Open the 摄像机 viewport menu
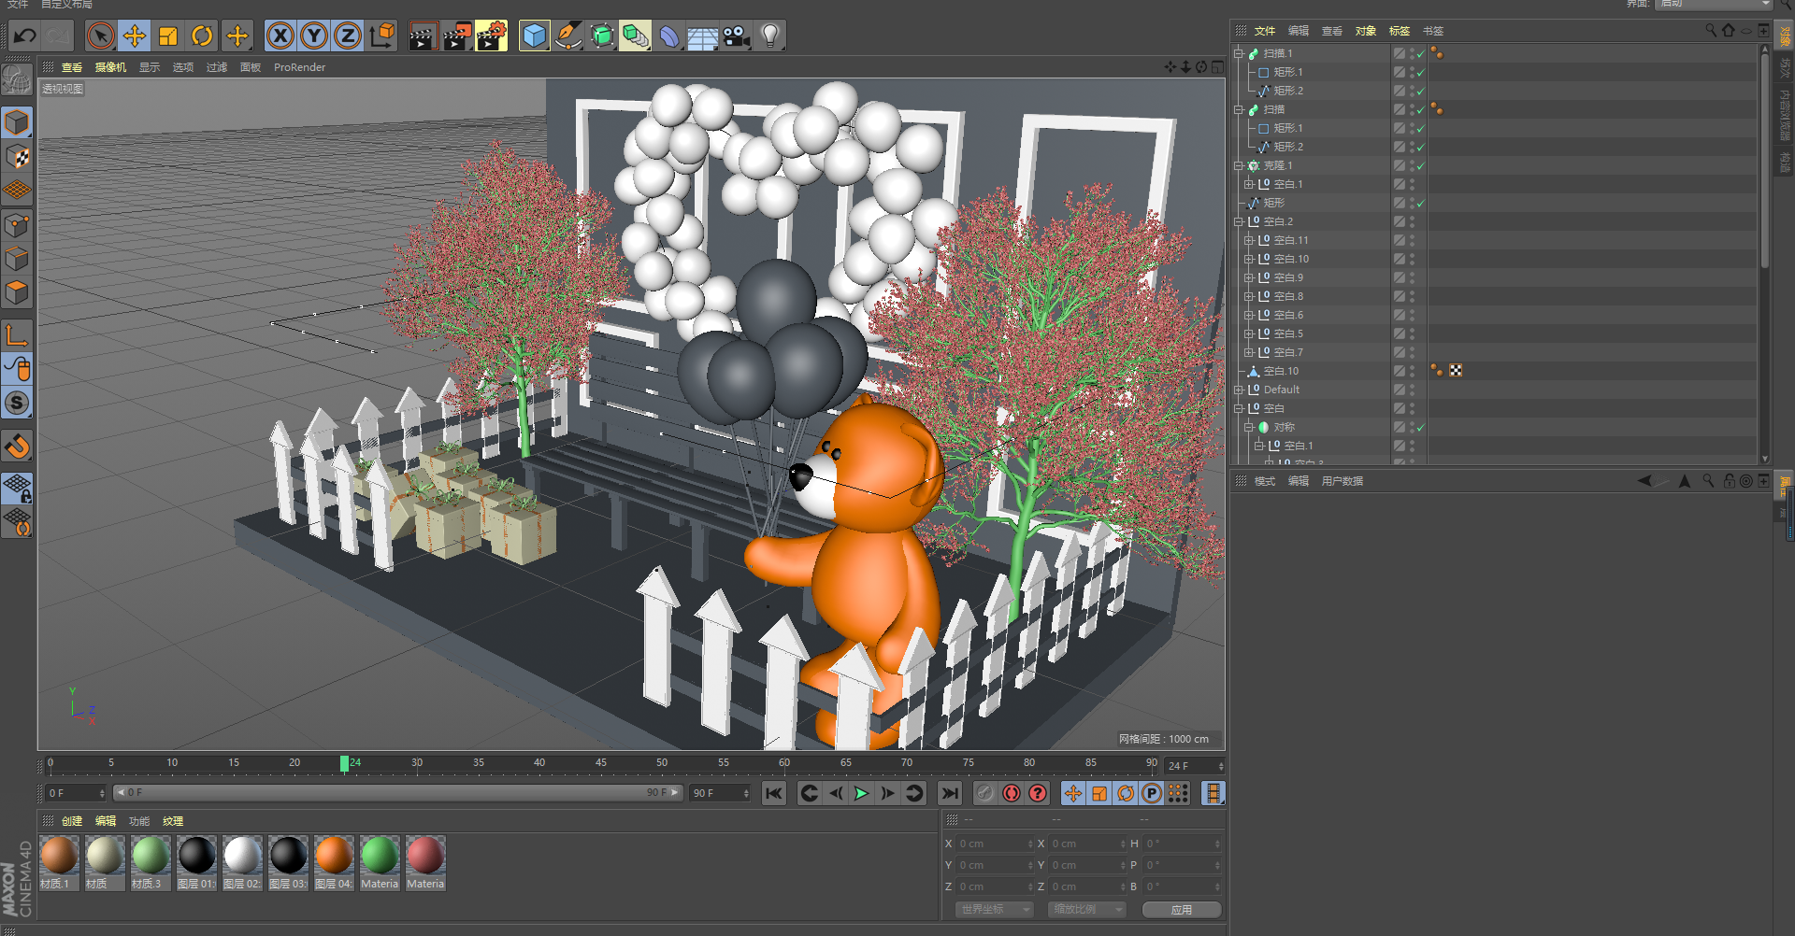 110,67
